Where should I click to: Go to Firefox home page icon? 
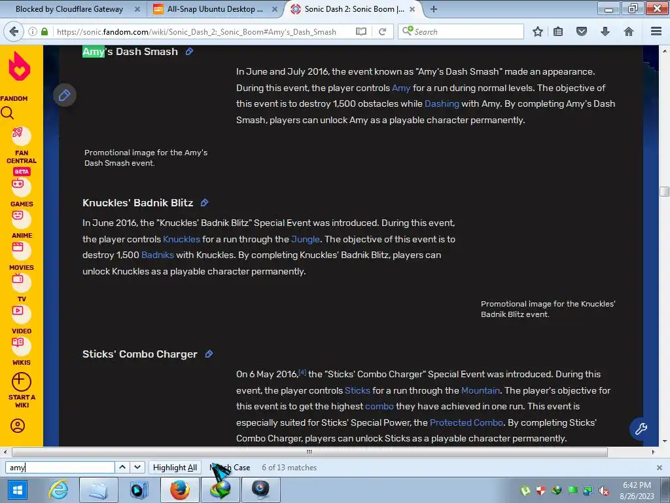629,31
